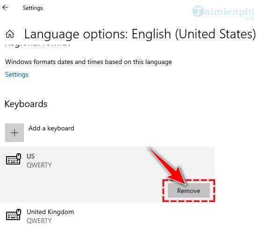Click the Add a keyboard label
Screen dimensions: 257x236
pyautogui.click(x=51, y=128)
